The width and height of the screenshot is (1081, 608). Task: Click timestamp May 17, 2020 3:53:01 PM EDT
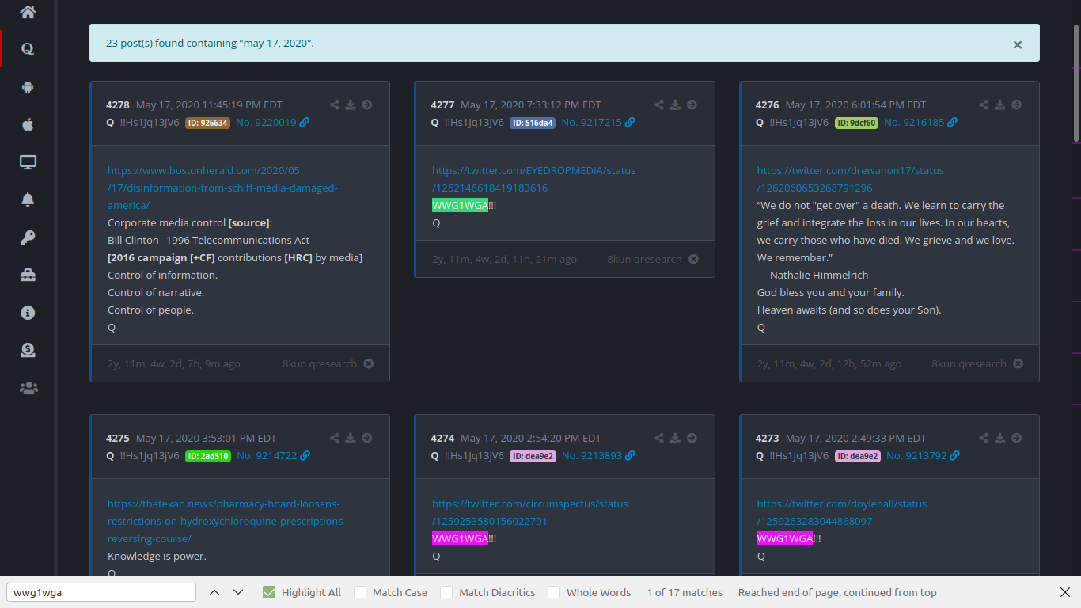[x=207, y=438]
